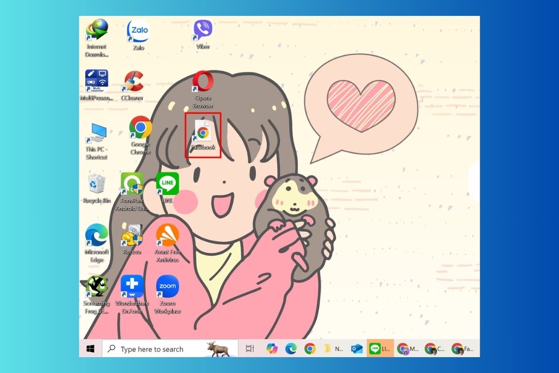
Task: Select the Zoom Workplace icon
Action: point(167,294)
